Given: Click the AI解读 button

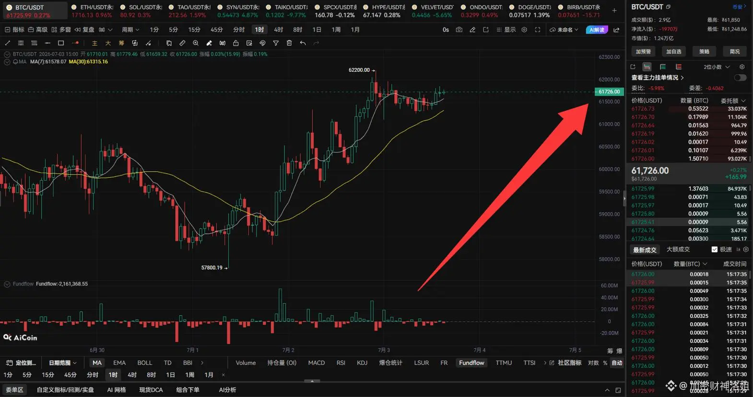Looking at the screenshot, I should 597,30.
